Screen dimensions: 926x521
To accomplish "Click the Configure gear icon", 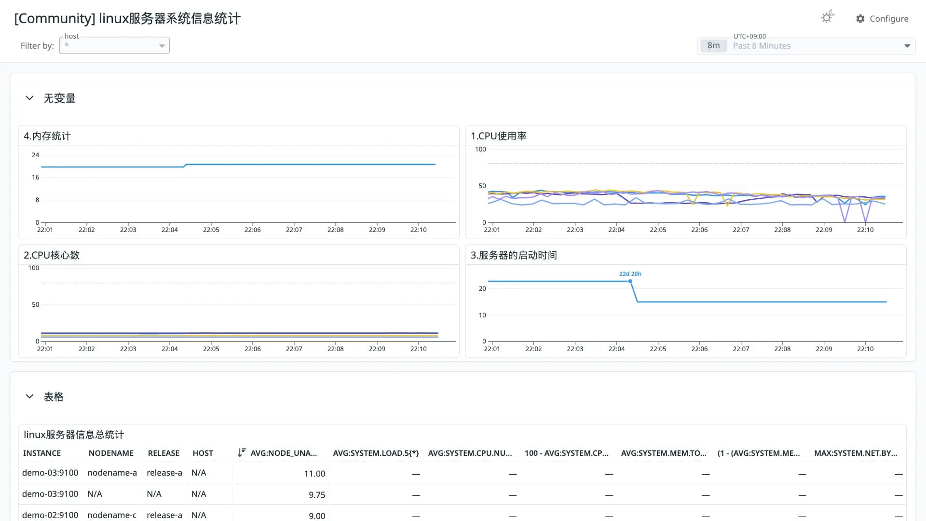I will (860, 19).
